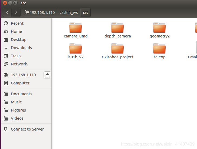Select the 192.168.1.110 path bar segment
This screenshot has width=197, height=149.
[40, 12]
